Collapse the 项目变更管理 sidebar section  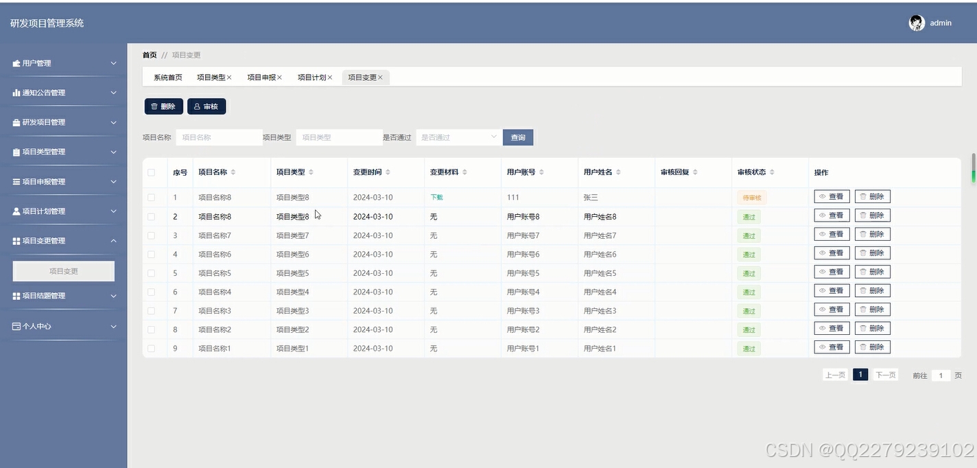click(63, 241)
